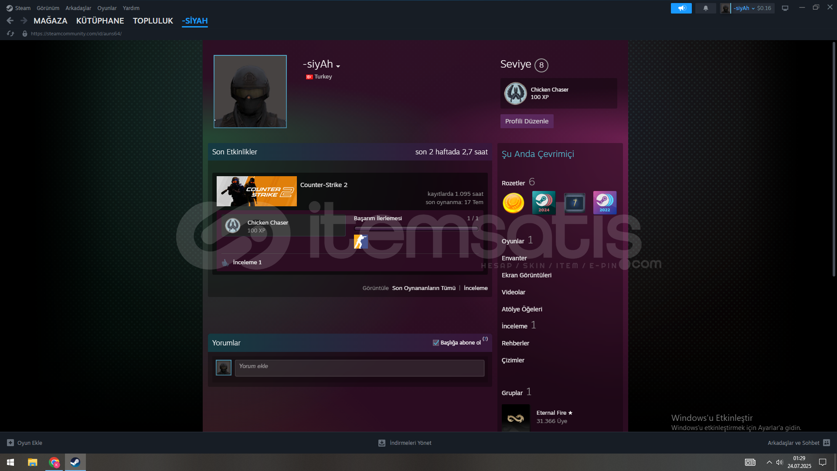837x471 pixels.
Task: Click the Seviye 8 level indicator
Action: 524,65
